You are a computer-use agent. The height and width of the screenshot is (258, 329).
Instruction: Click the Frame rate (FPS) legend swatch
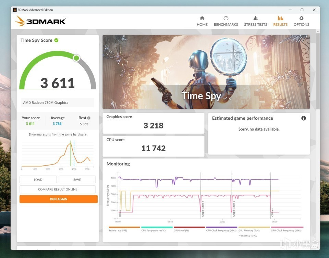pos(124,227)
